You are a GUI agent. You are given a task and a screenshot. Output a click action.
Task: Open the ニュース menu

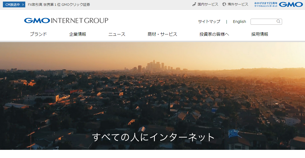(117, 34)
